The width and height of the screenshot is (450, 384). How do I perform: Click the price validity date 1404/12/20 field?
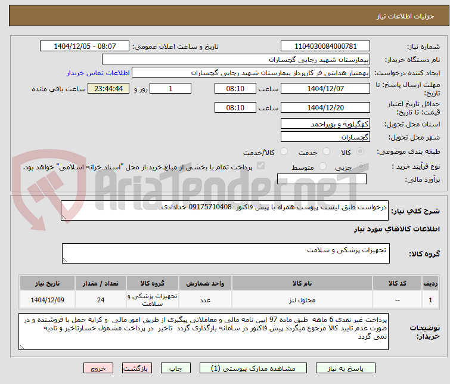click(325, 107)
